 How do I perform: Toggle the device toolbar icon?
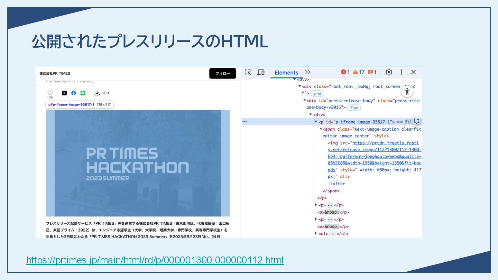pos(261,72)
